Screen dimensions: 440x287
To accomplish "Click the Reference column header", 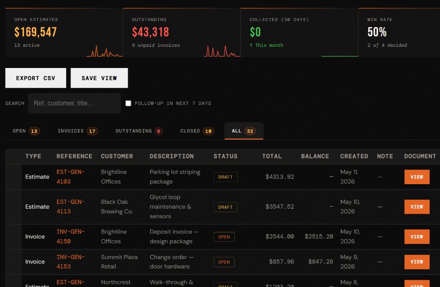I will point(74,156).
